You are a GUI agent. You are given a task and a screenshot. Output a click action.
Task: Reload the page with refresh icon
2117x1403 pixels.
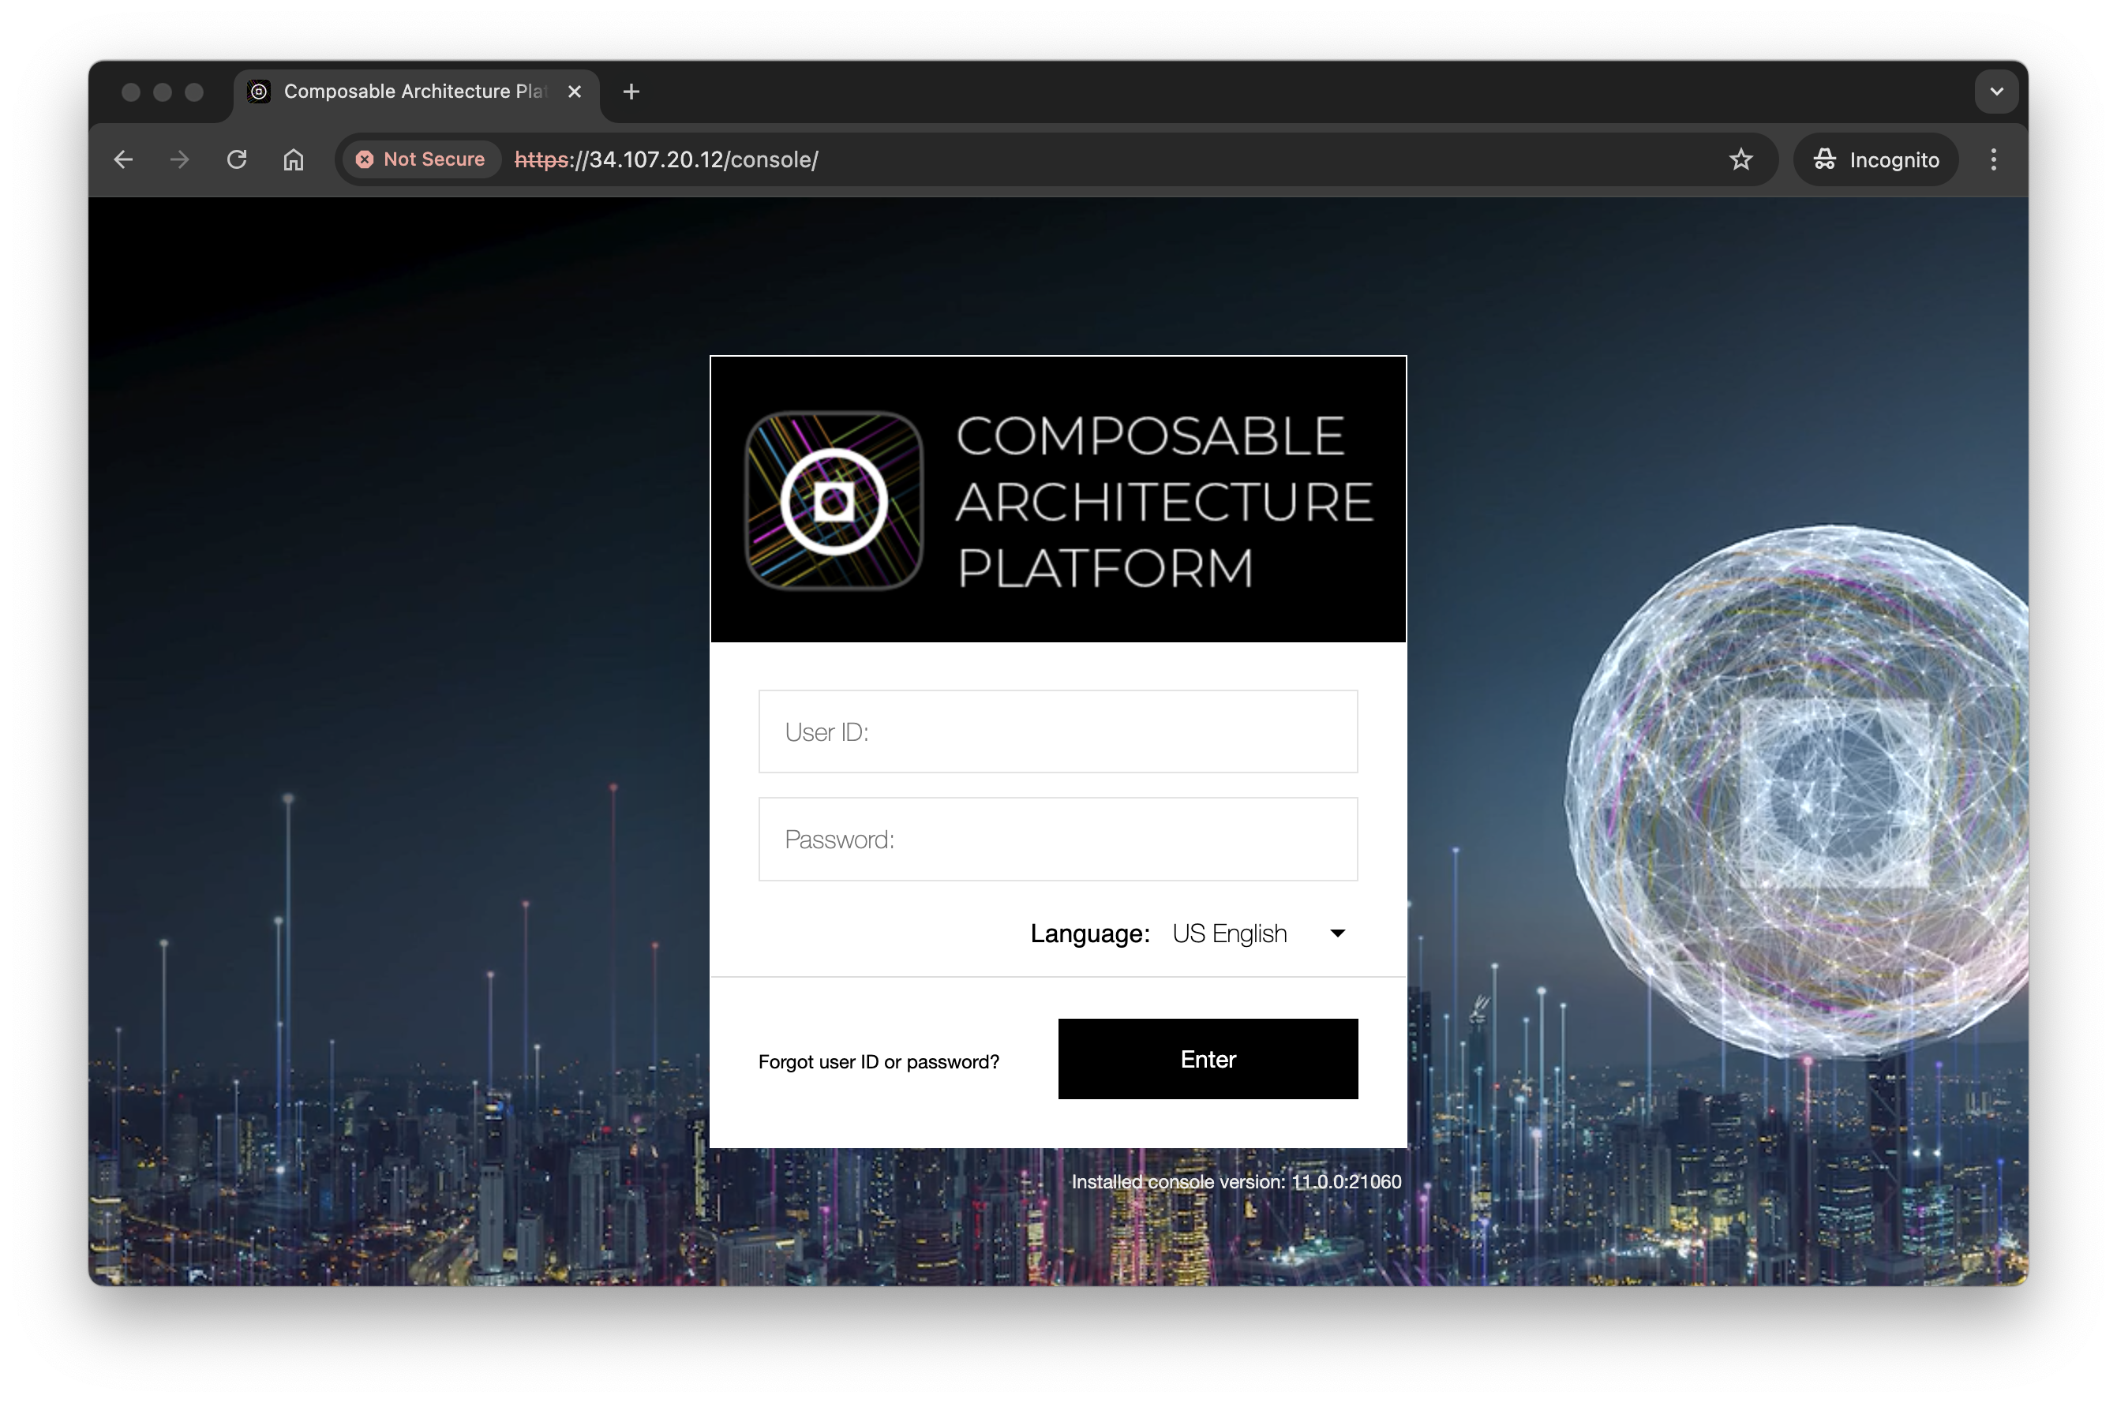tap(236, 159)
